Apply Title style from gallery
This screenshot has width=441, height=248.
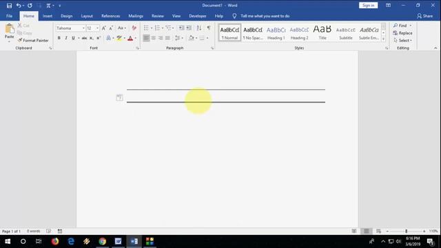pyautogui.click(x=322, y=32)
